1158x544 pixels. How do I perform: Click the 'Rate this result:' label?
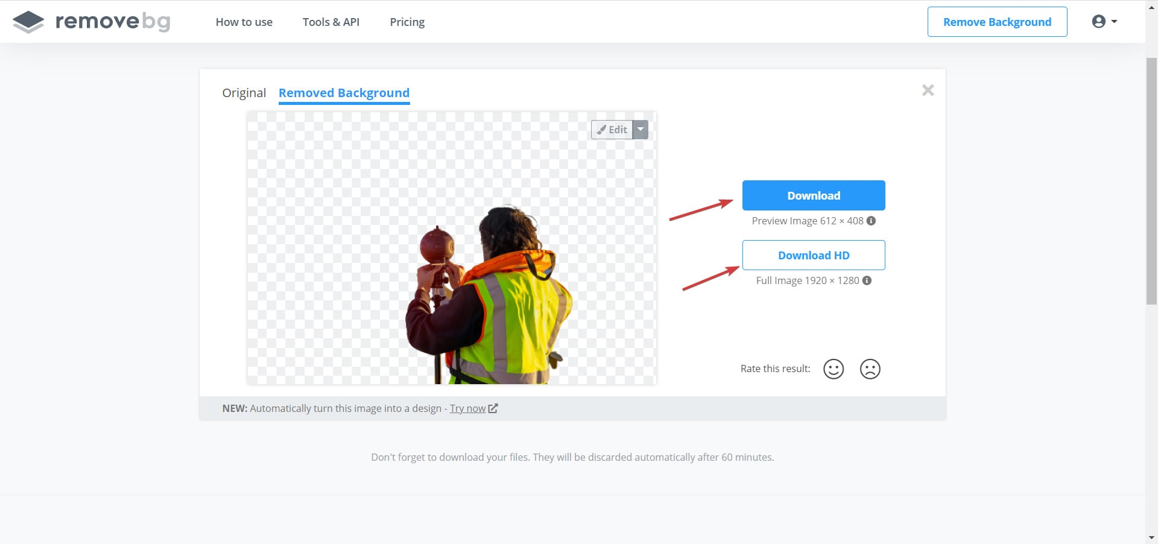pyautogui.click(x=776, y=368)
